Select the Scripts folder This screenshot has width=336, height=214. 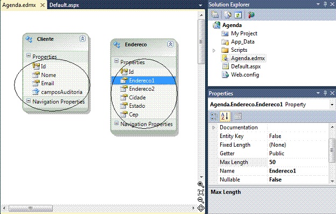click(239, 50)
